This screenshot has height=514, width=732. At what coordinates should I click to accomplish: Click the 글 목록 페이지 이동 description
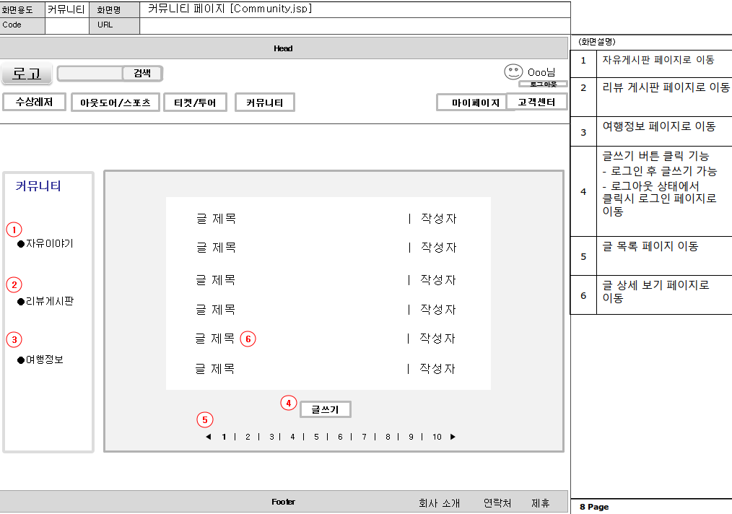click(650, 246)
